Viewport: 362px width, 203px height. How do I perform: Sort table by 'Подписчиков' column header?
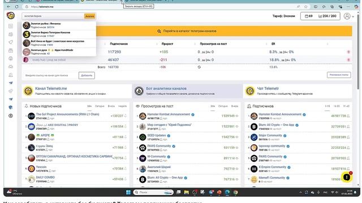(x=119, y=44)
